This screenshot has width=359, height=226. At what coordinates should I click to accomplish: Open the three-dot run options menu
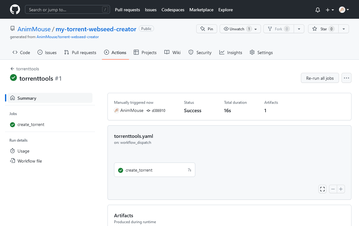(347, 78)
